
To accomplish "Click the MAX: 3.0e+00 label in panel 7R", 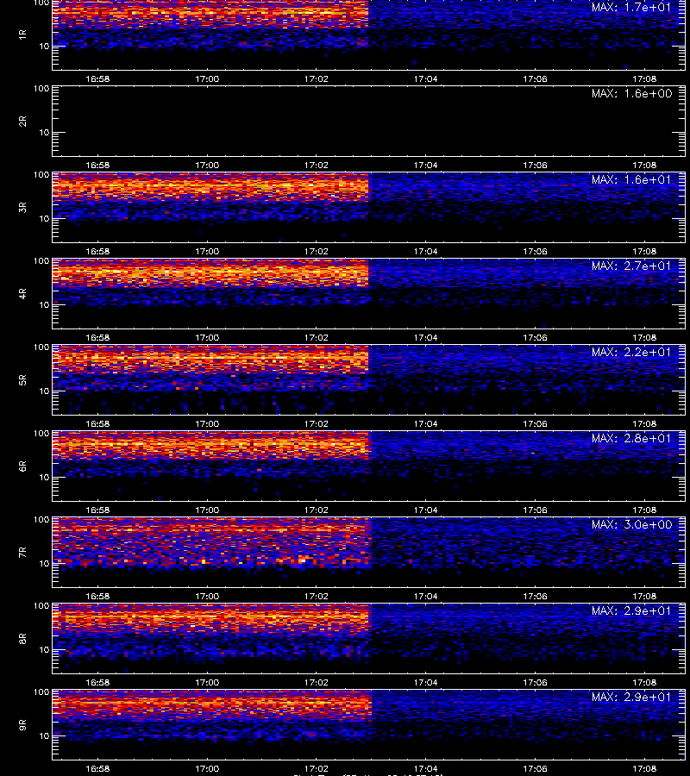I will (x=631, y=524).
